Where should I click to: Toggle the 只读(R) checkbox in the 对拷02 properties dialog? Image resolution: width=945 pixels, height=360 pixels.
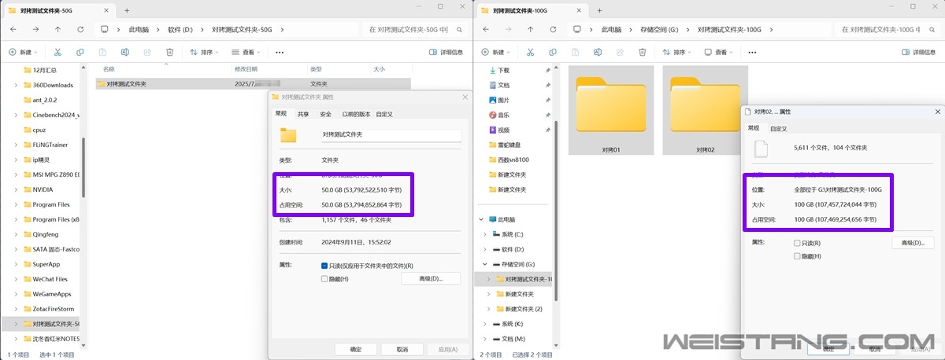(797, 243)
